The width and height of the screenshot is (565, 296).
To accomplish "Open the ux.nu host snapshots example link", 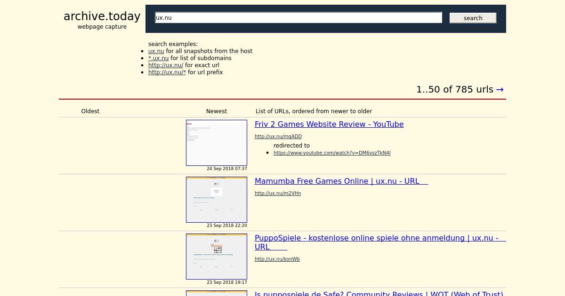I will [x=156, y=51].
